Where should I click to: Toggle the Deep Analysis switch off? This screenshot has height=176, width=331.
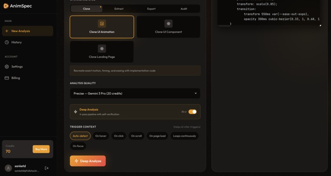tap(193, 112)
